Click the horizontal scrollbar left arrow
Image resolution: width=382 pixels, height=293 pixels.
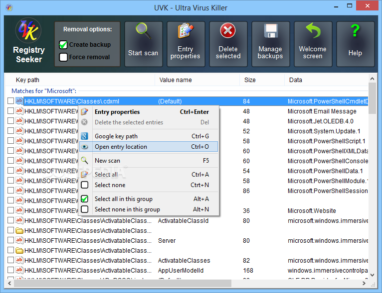[x=9, y=283]
